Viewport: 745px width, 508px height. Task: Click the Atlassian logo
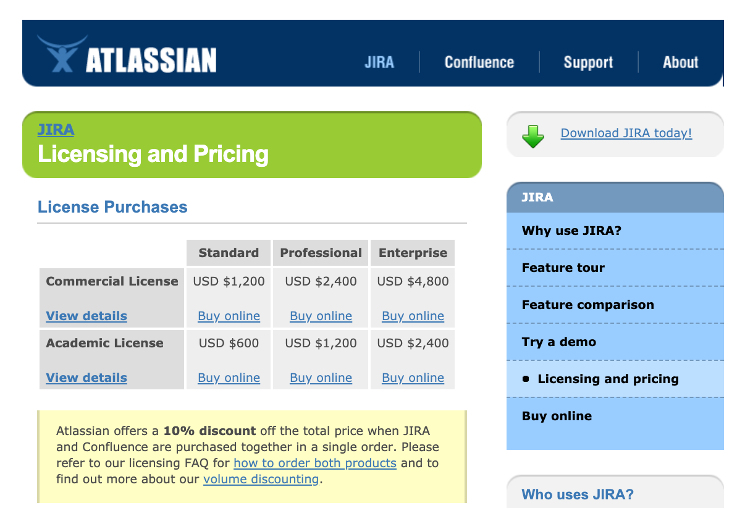[127, 54]
